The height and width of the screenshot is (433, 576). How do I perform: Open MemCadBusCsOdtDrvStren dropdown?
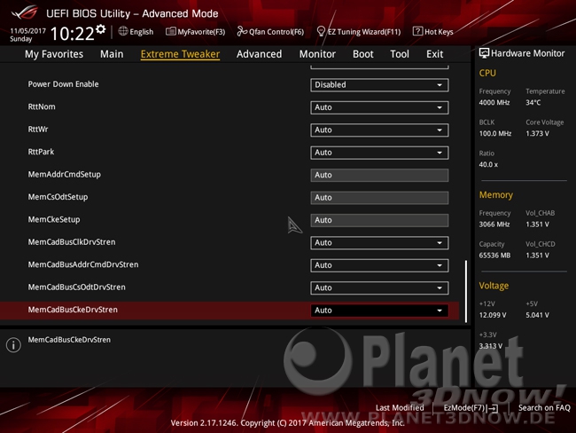coord(379,287)
